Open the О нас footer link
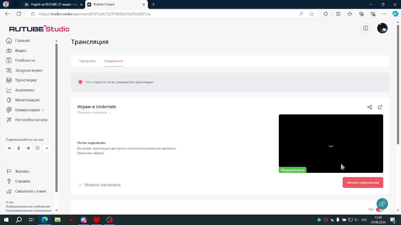Viewport: 401px width, 225px height. coord(10,202)
